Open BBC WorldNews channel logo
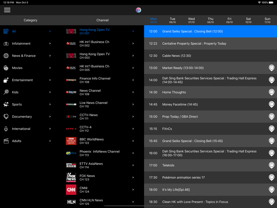277x208 pixels. pos(71,141)
